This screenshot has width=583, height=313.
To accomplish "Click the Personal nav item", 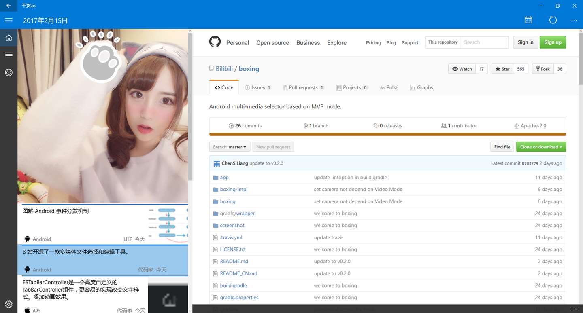I will [x=238, y=42].
